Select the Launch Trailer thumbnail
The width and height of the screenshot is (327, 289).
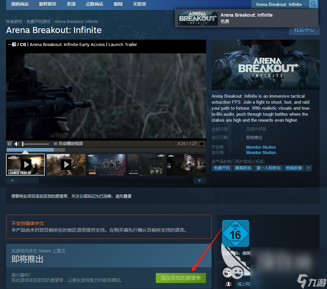(x=25, y=165)
